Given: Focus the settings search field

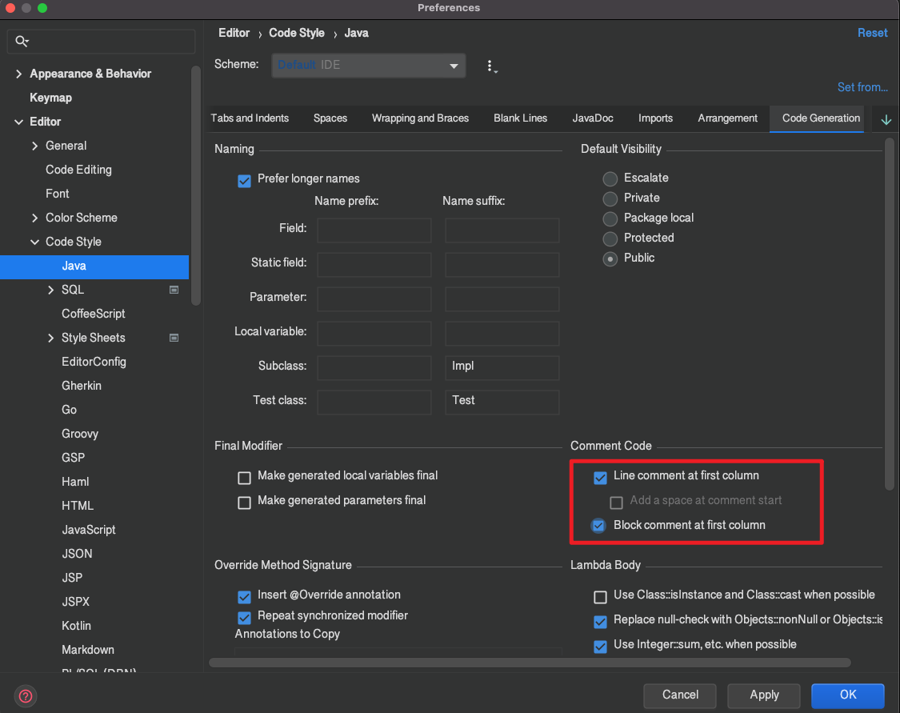Looking at the screenshot, I should (x=101, y=42).
